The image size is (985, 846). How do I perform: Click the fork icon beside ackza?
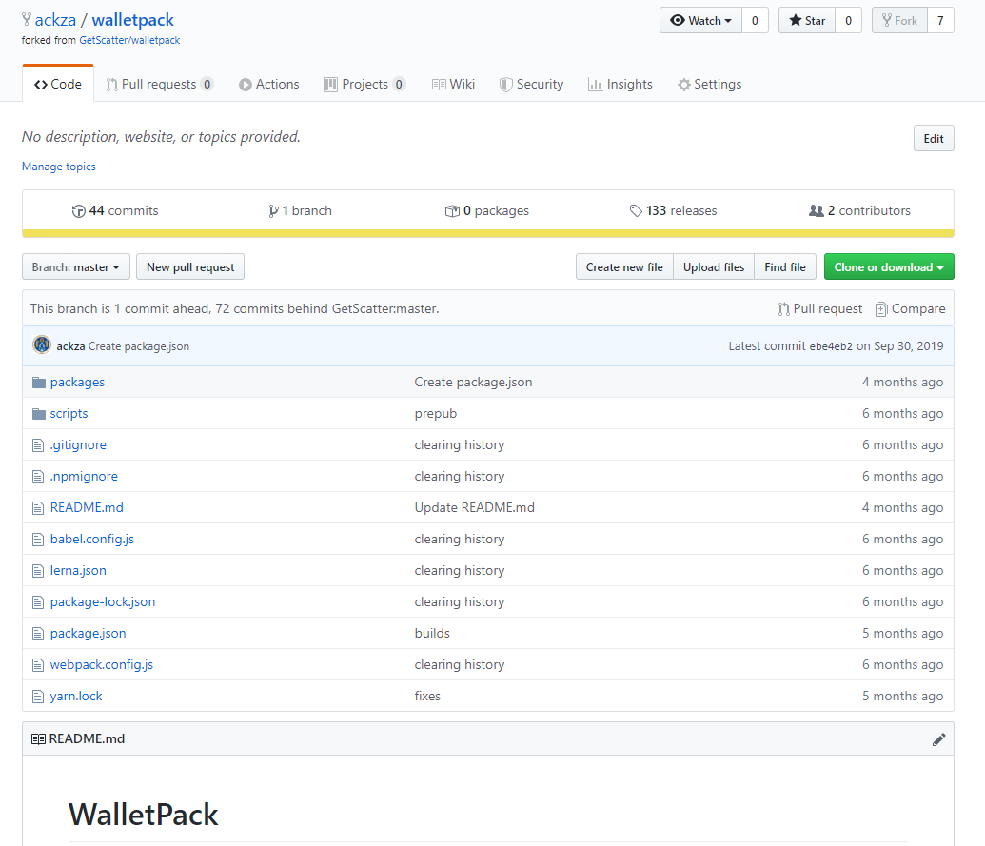point(27,19)
